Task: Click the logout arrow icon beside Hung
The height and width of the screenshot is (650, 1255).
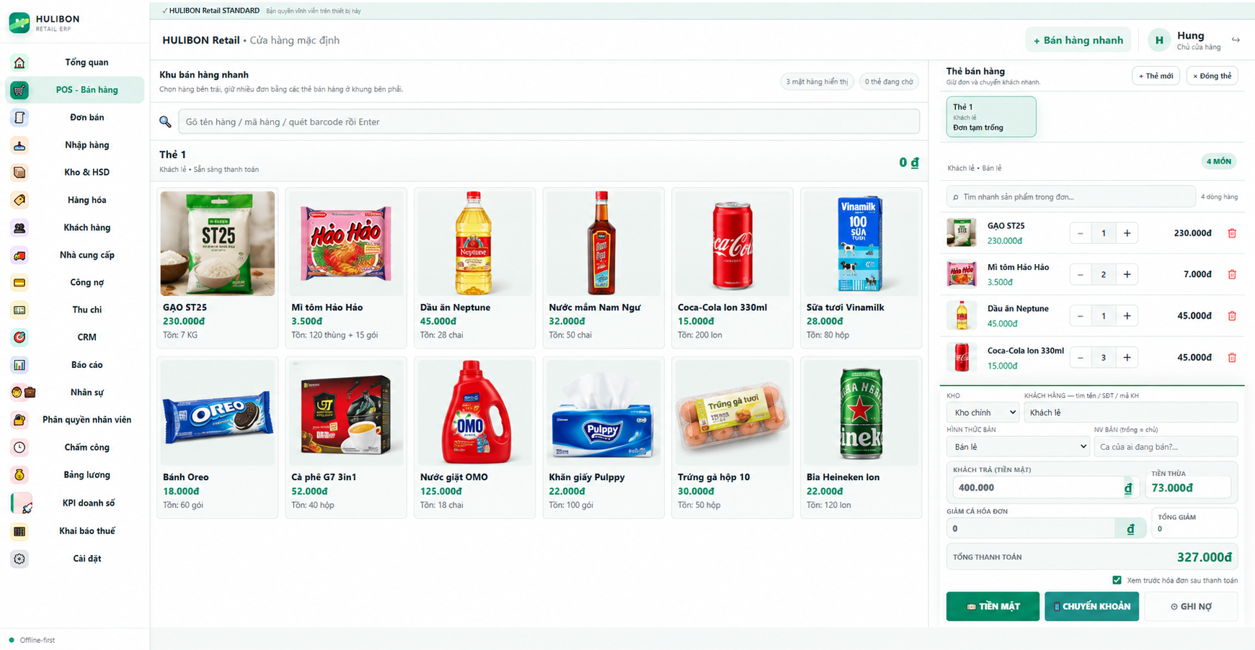Action: point(1236,40)
